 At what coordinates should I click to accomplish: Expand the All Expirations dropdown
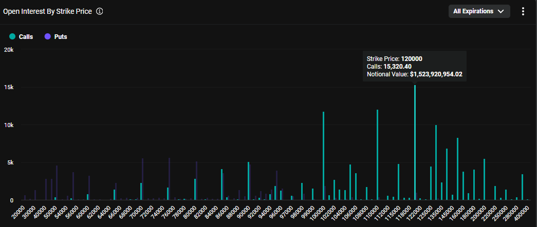[x=479, y=11]
